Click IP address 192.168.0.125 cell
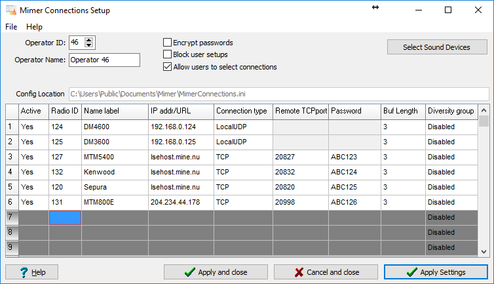 (181, 142)
